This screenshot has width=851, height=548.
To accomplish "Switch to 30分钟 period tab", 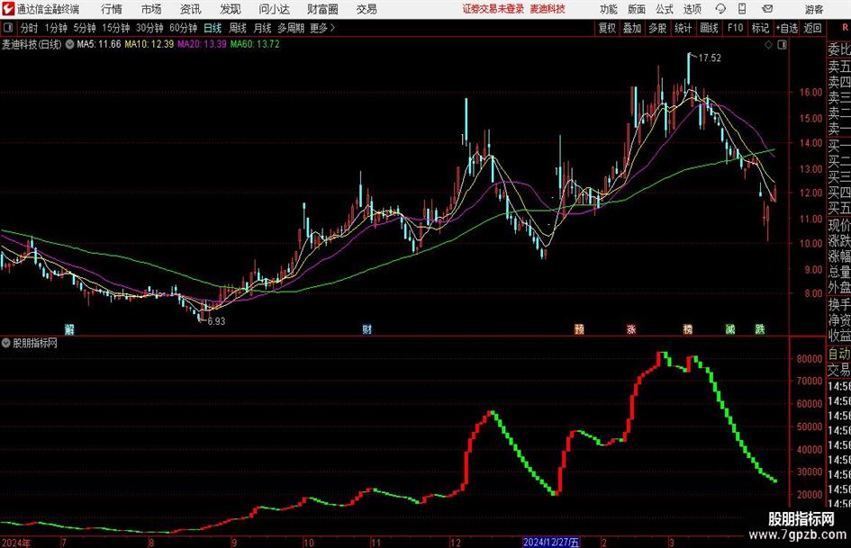I will click(x=149, y=28).
